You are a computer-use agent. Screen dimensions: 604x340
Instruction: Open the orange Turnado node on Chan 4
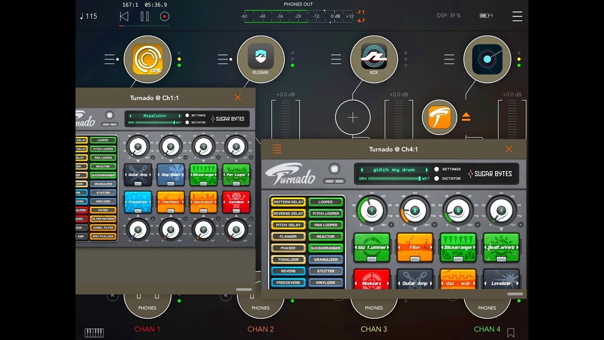(439, 117)
